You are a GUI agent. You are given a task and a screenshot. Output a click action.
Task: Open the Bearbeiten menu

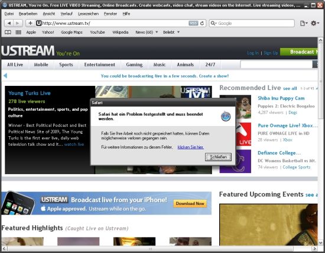pos(28,14)
